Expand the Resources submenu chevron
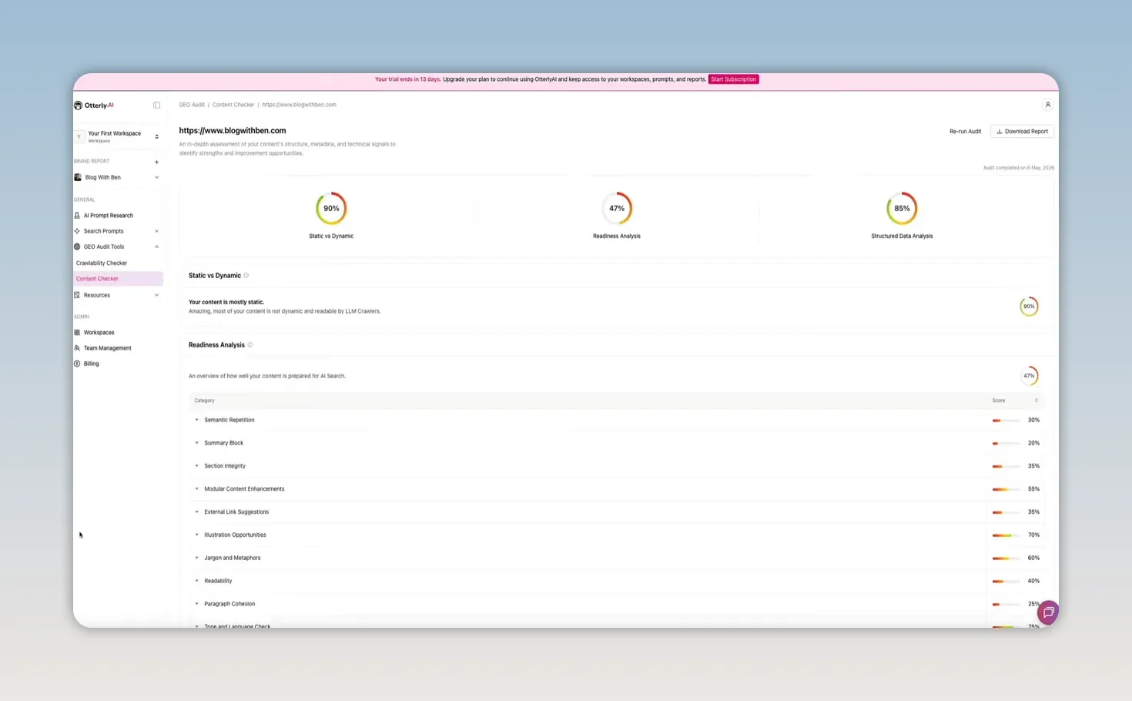 (156, 295)
